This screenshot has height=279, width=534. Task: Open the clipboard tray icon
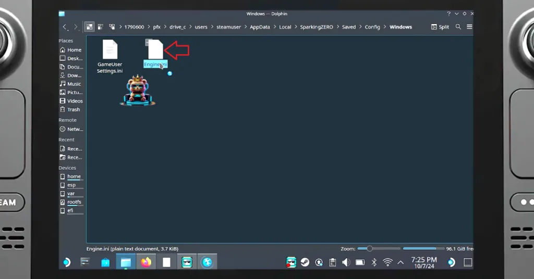tap(332, 262)
